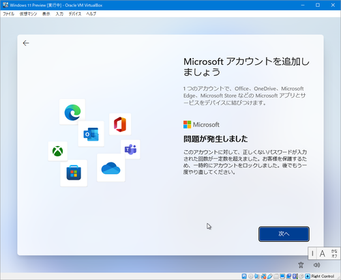Click the VirtualBox icon in the title bar
Image resolution: width=341 pixels, height=280 pixels.
click(x=5, y=5)
